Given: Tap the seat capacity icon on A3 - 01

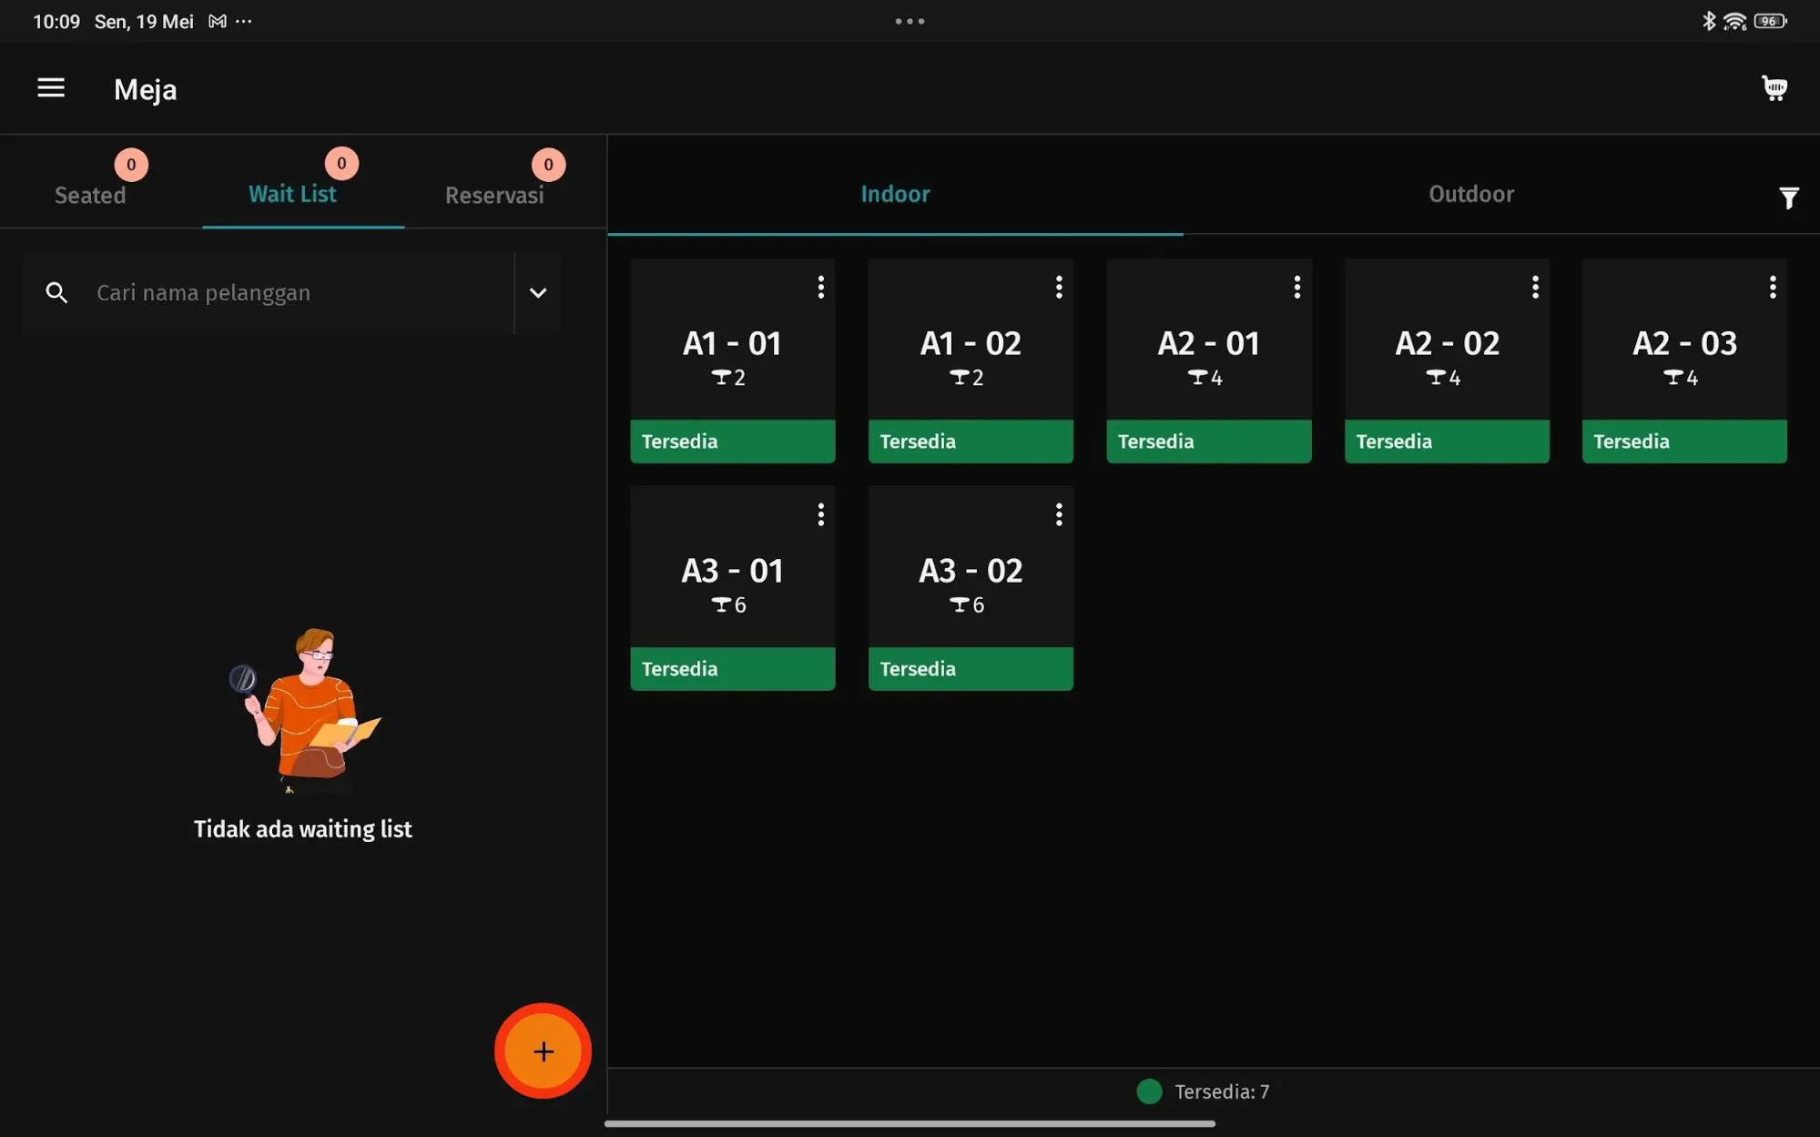Looking at the screenshot, I should coord(721,604).
